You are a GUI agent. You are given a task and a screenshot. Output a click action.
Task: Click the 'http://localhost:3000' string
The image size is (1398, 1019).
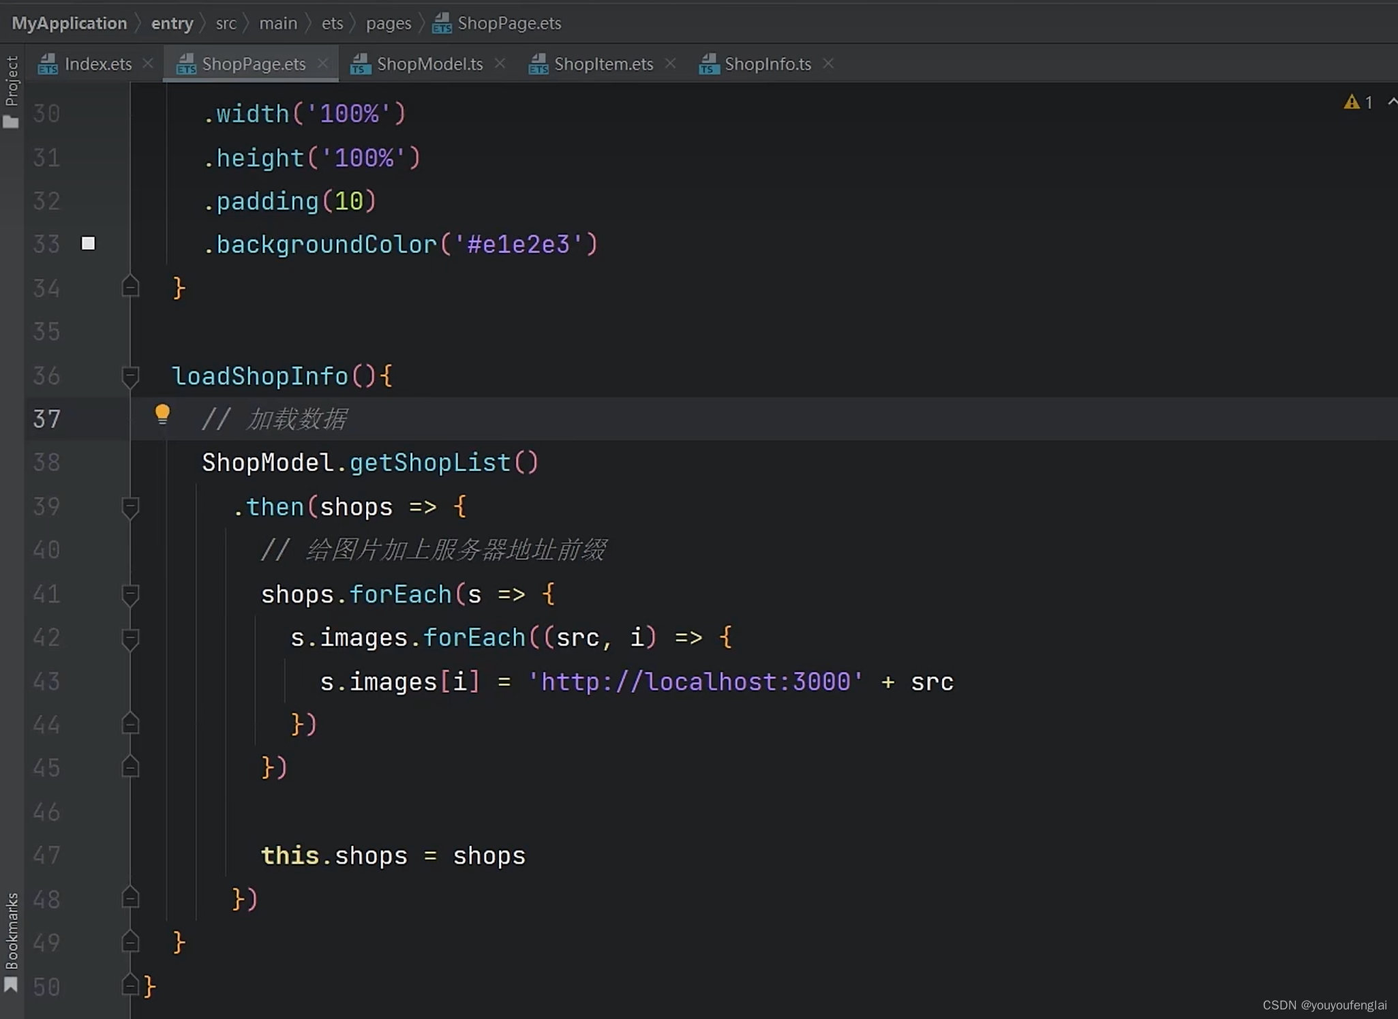click(696, 682)
